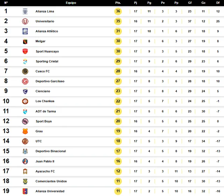Click the Equipo column header
This screenshot has height=196, width=224.
[x=71, y=3]
